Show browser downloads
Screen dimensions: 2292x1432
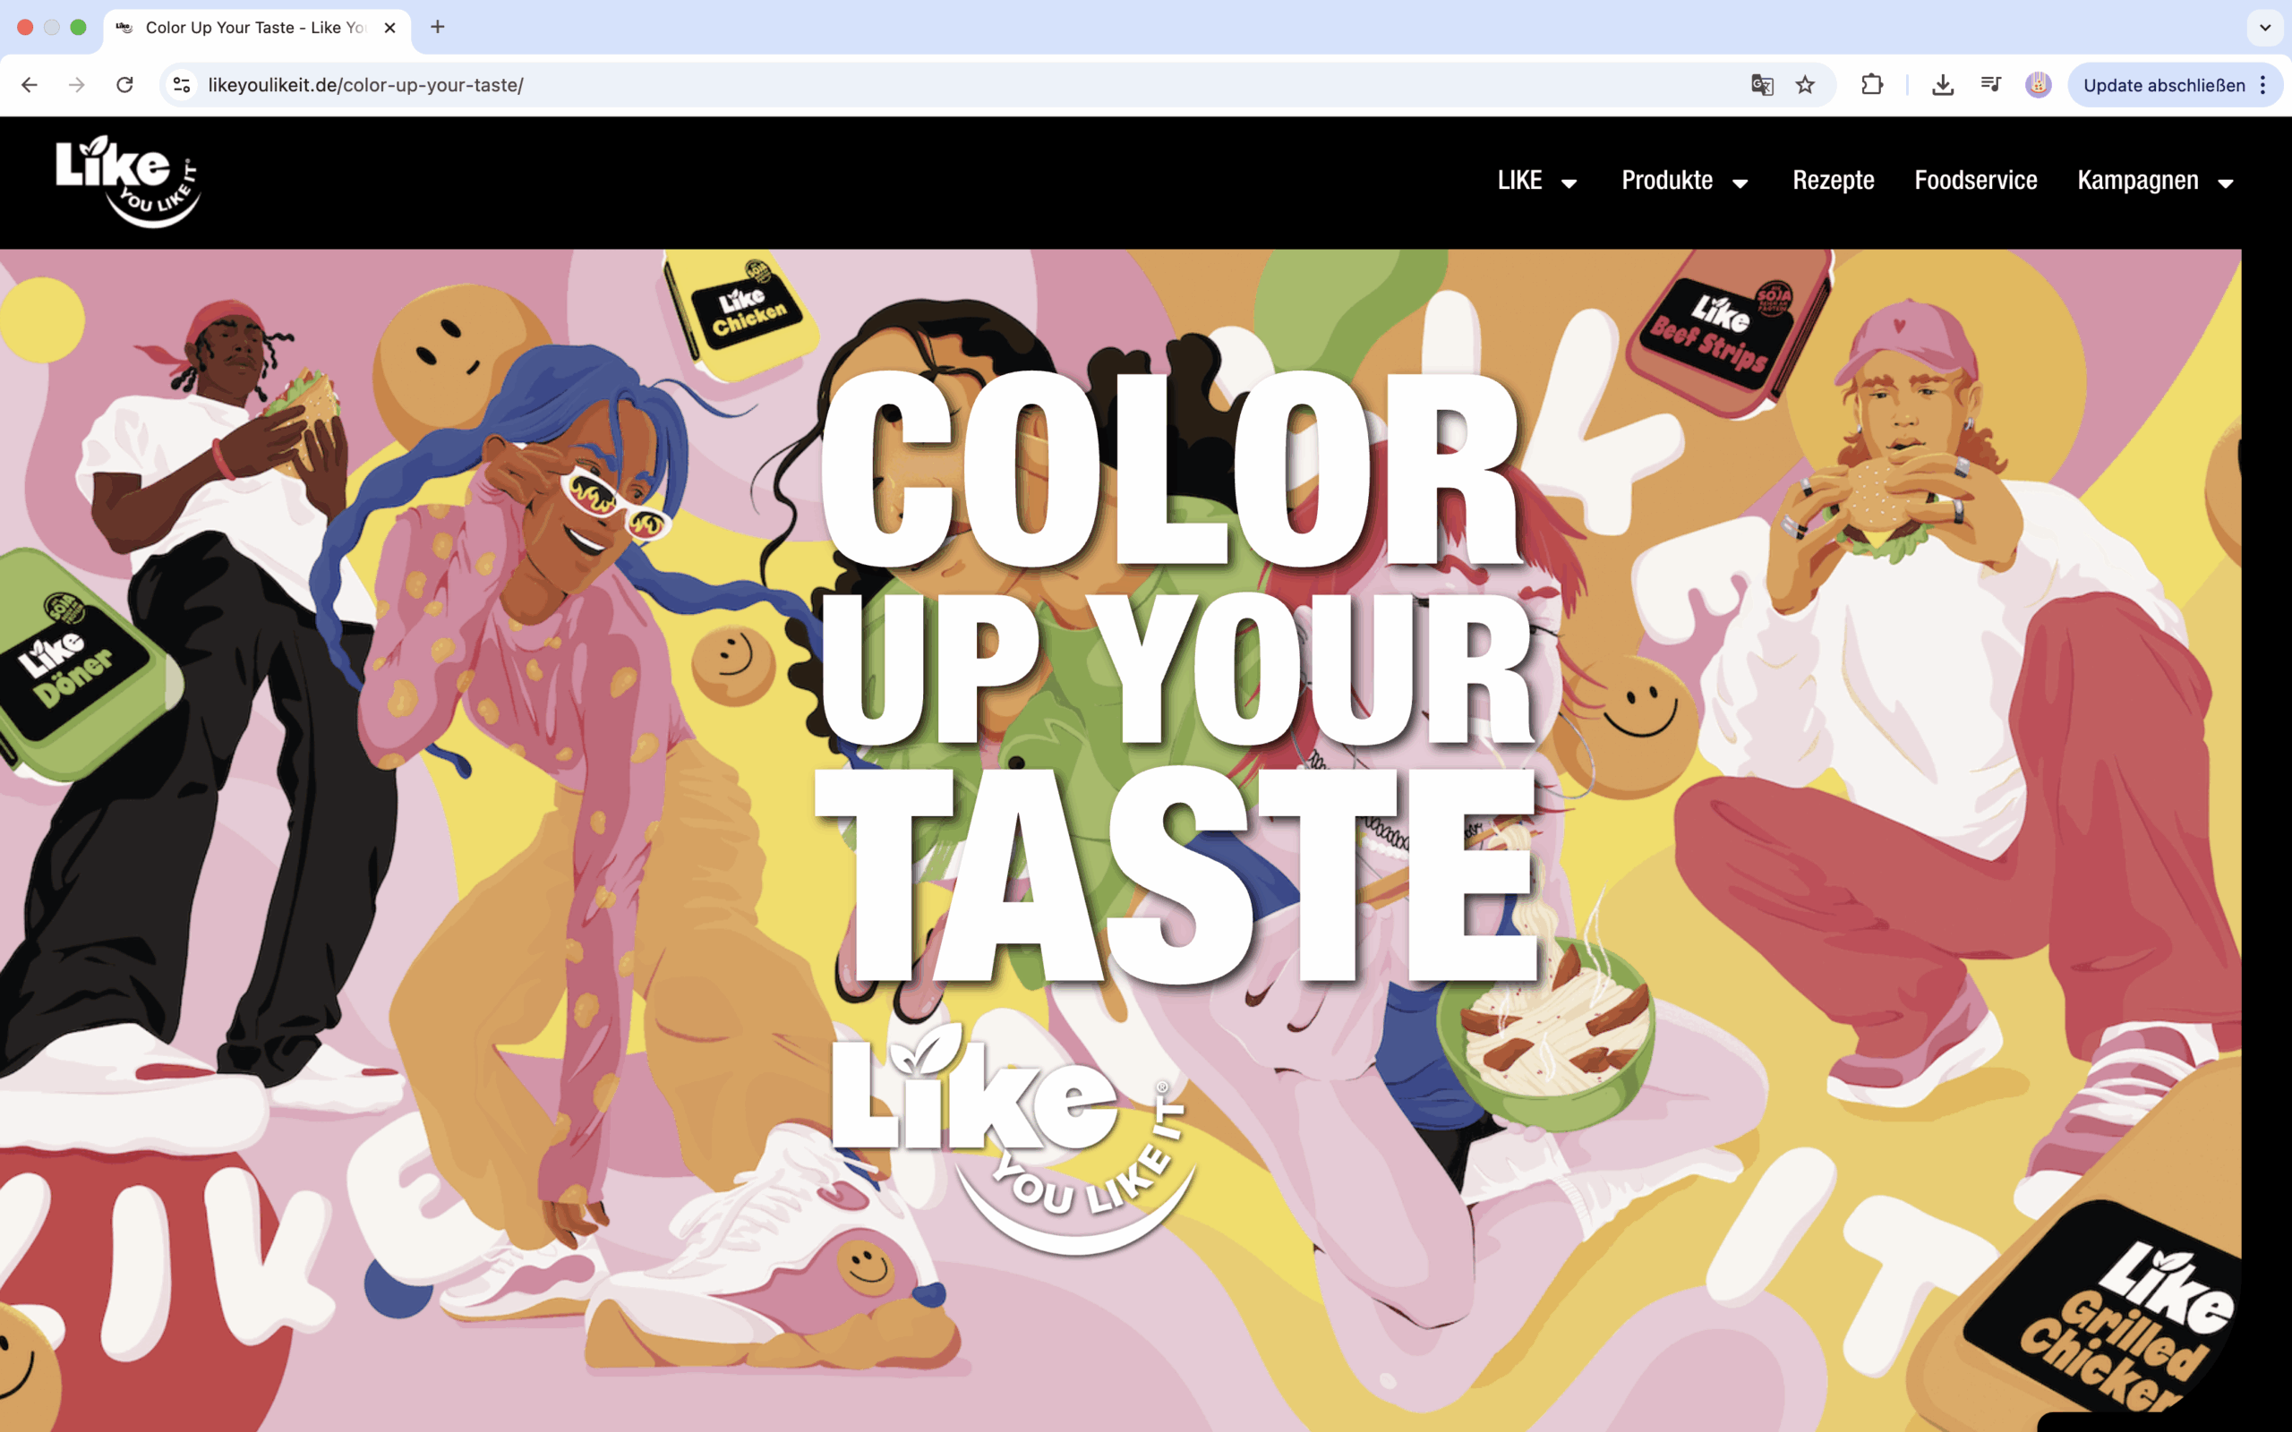(1943, 85)
